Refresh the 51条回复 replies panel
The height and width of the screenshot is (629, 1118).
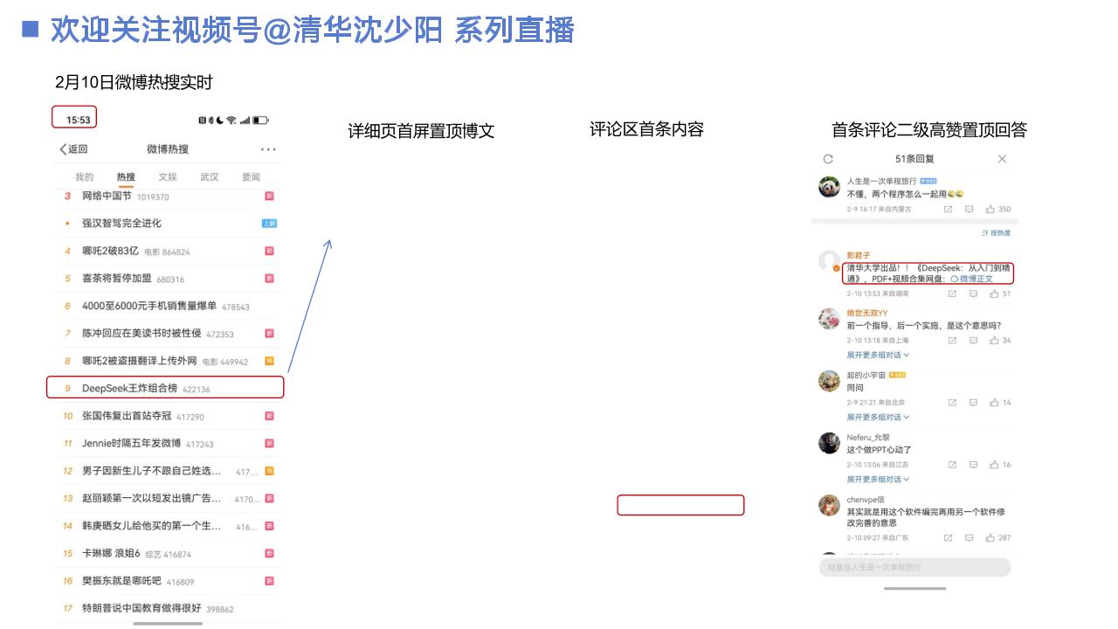click(828, 159)
